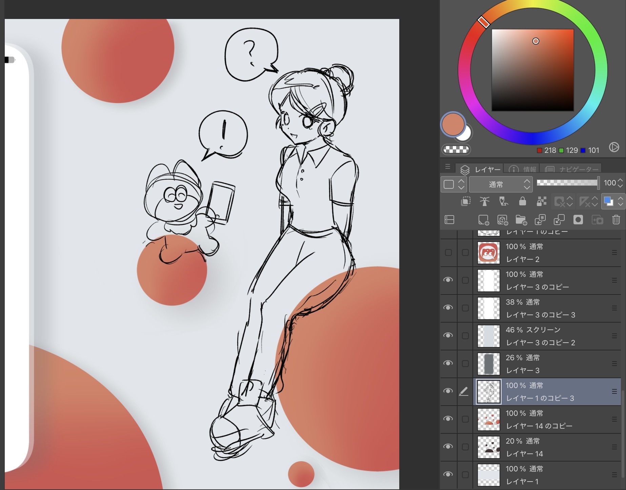
Task: Click the green value 129 in RGB readout
Action: [x=572, y=150]
